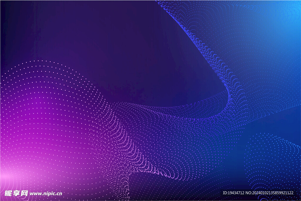Click the 昵享网 watermark logo
The height and width of the screenshot is (201, 301).
(16, 193)
